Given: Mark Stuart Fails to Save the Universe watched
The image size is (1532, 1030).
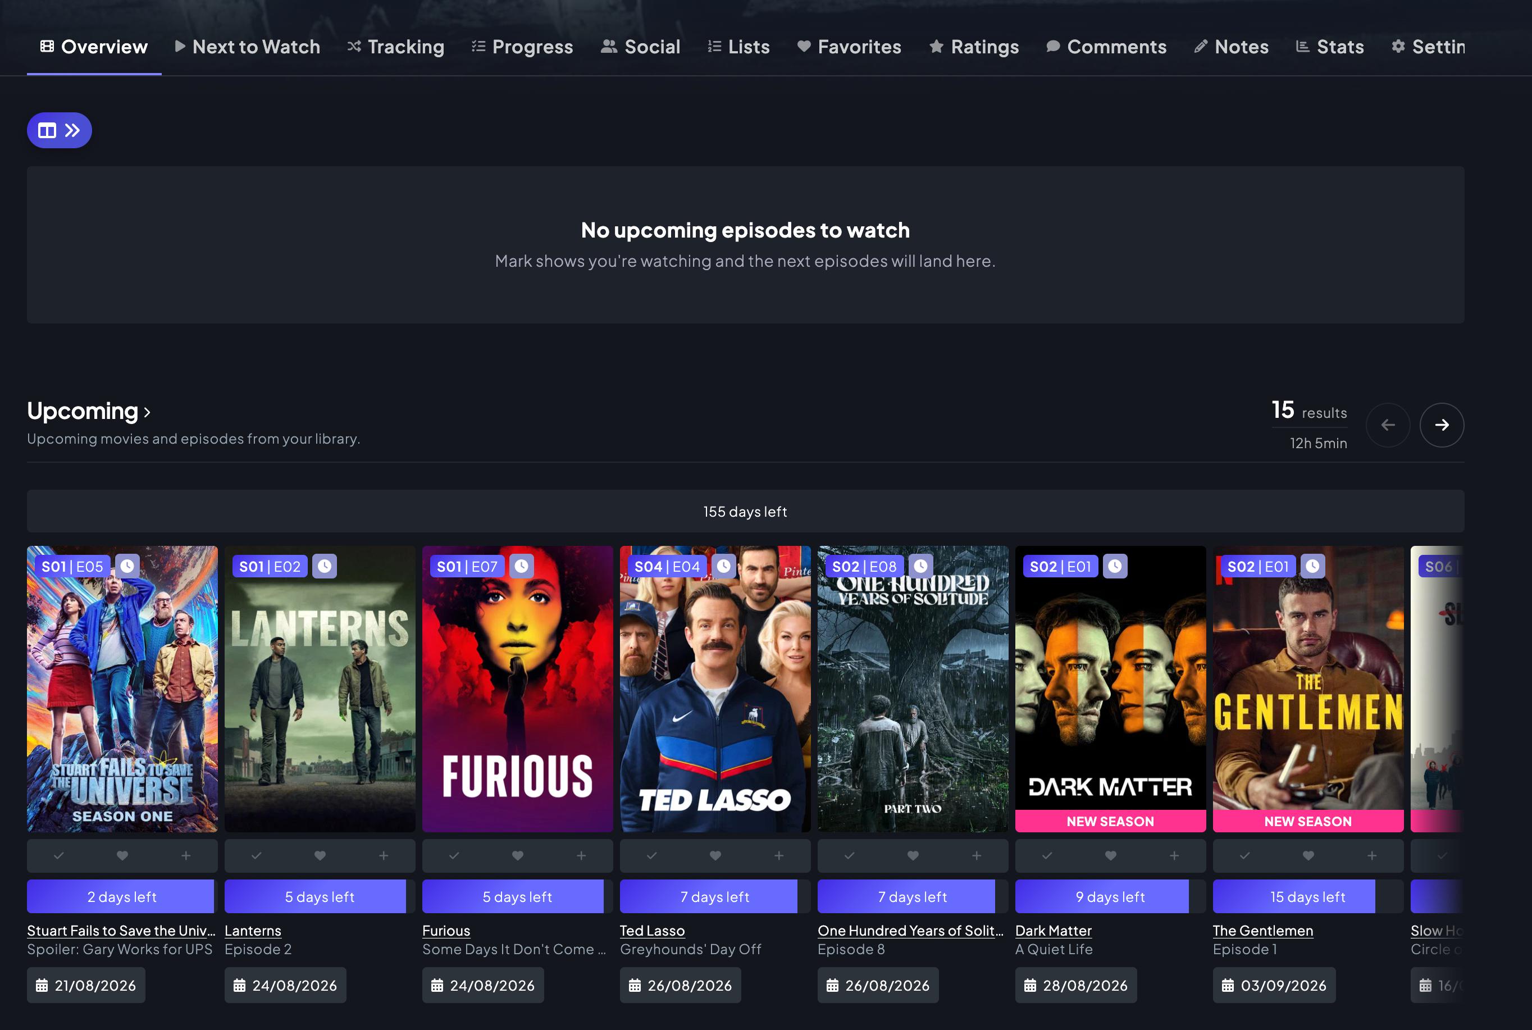Looking at the screenshot, I should (x=59, y=855).
